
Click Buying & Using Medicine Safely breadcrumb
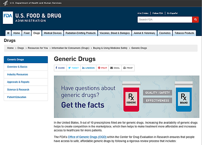(x=110, y=48)
